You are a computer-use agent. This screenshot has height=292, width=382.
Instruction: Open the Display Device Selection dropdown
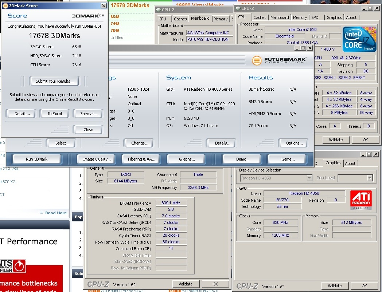point(309,178)
